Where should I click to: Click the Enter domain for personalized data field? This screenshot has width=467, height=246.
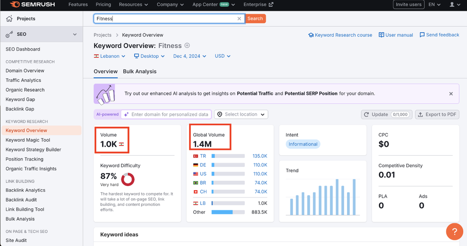(x=166, y=115)
